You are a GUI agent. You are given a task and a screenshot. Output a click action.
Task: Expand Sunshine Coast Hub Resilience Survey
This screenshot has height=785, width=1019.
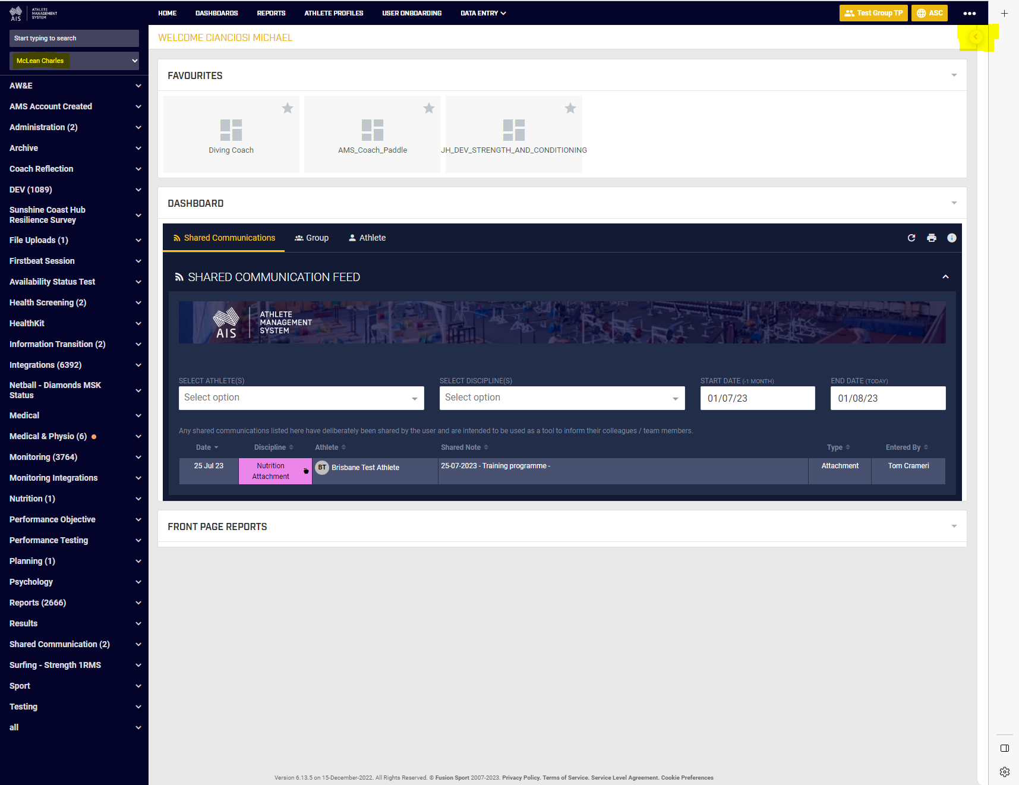[74, 215]
